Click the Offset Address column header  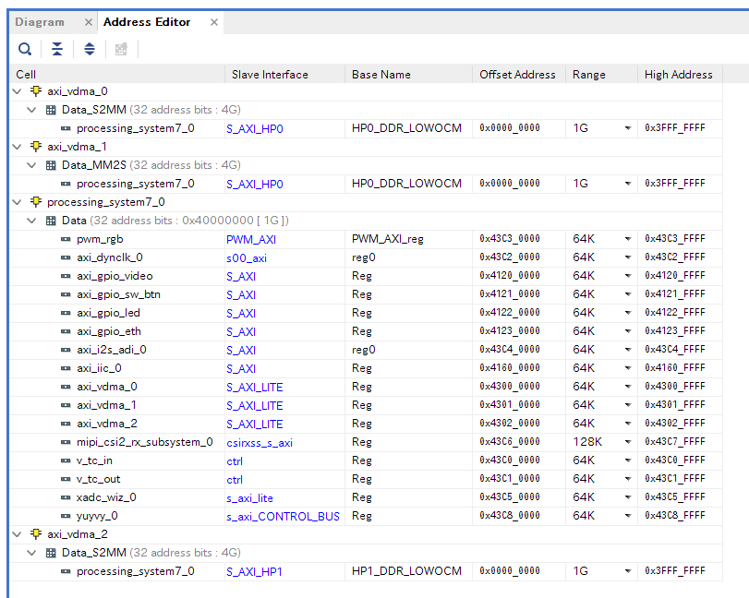pyautogui.click(x=519, y=75)
